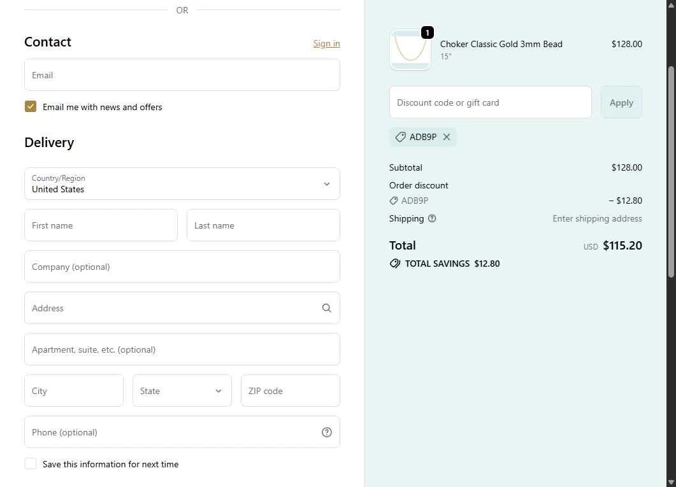Remove the ADB9P discount code tag

(447, 137)
